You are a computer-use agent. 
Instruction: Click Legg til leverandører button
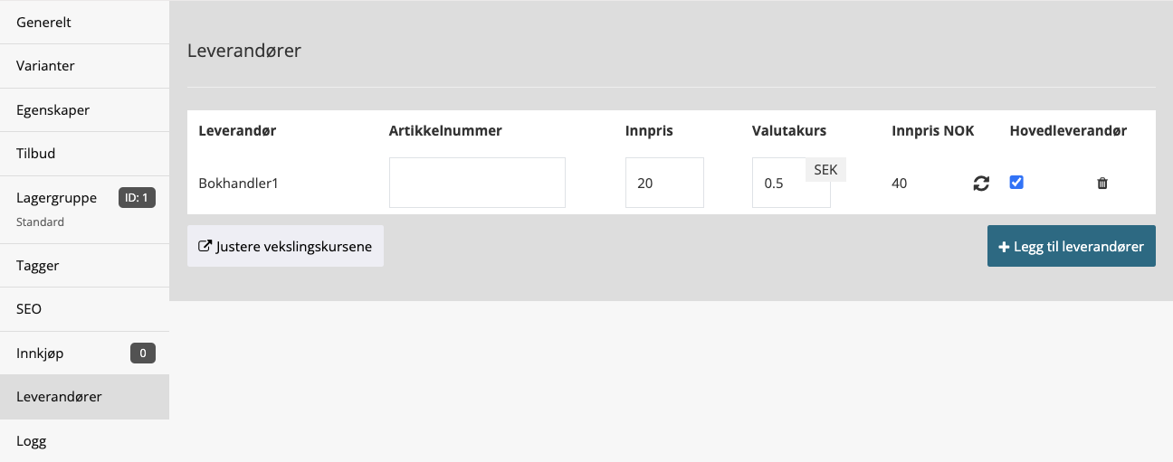click(x=1072, y=246)
